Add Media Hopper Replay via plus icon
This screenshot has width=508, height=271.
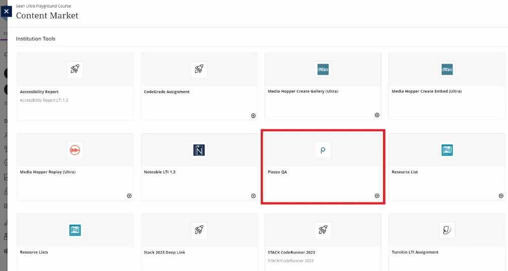click(x=129, y=196)
